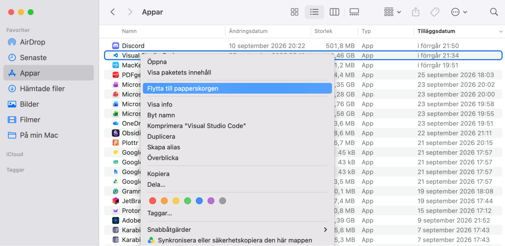Click the OneDrive cloud icon

(x=115, y=123)
